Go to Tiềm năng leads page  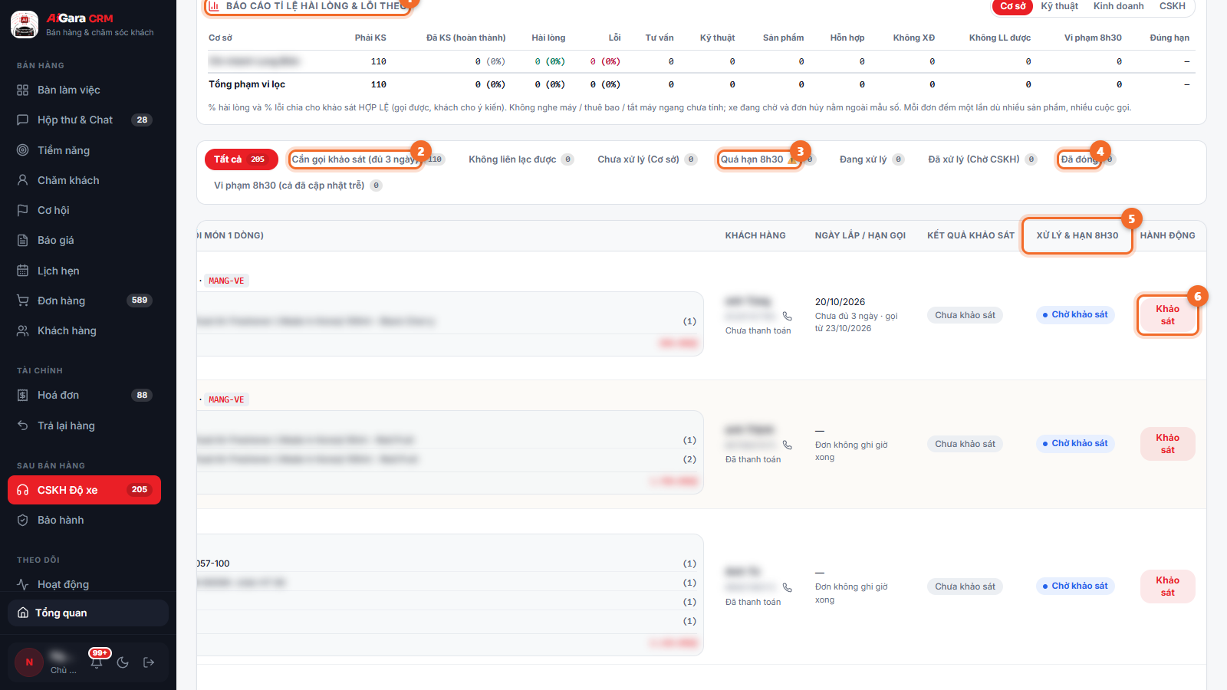click(x=84, y=150)
